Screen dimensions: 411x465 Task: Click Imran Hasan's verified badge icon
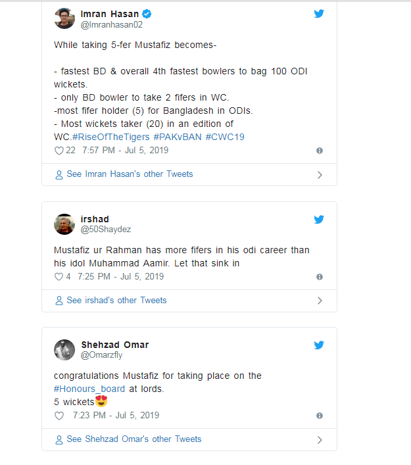[148, 14]
